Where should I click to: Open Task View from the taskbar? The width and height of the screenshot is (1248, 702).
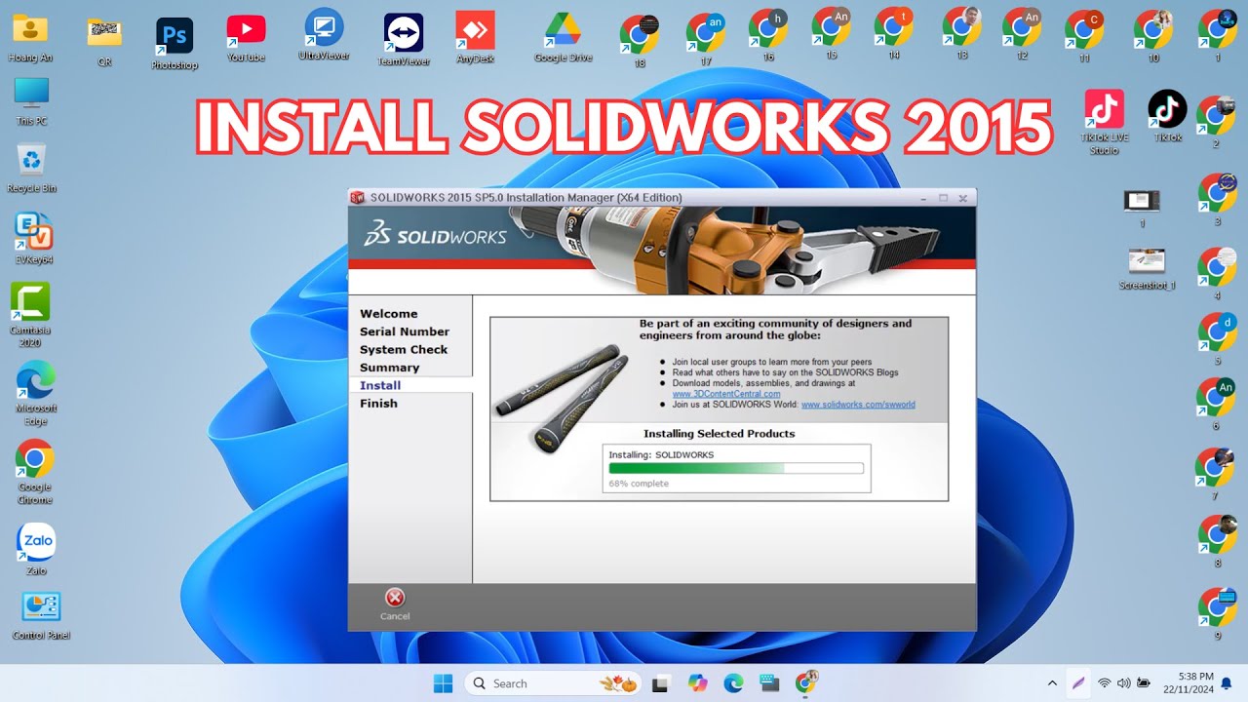tap(661, 683)
